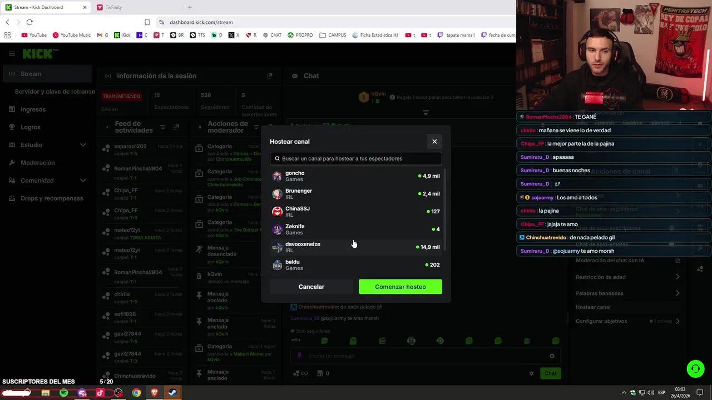Open the YouTube Music bookmark
Image resolution: width=712 pixels, height=400 pixels.
(71, 35)
